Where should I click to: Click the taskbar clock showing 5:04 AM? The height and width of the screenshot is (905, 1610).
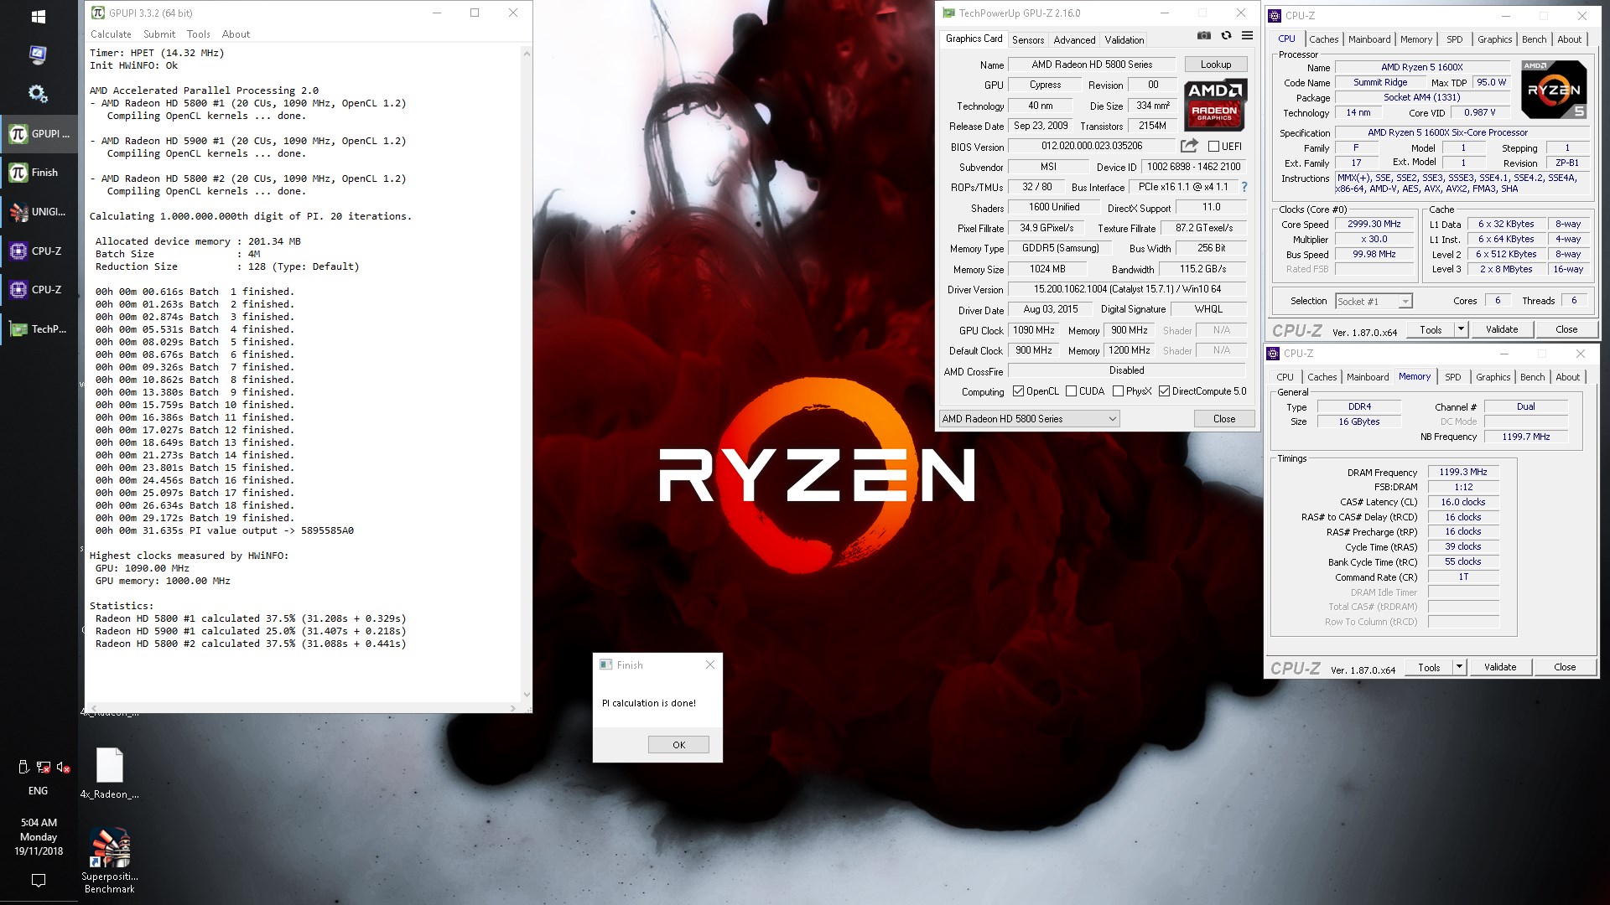pyautogui.click(x=39, y=837)
